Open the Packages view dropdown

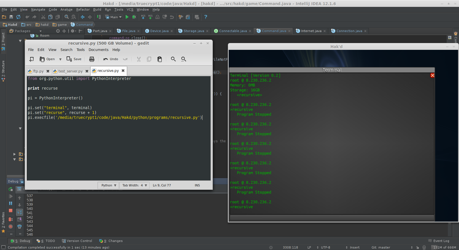(x=26, y=31)
